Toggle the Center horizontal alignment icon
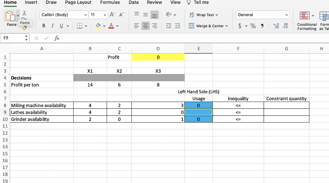Viewport: 329px width, 183px height. [146, 26]
